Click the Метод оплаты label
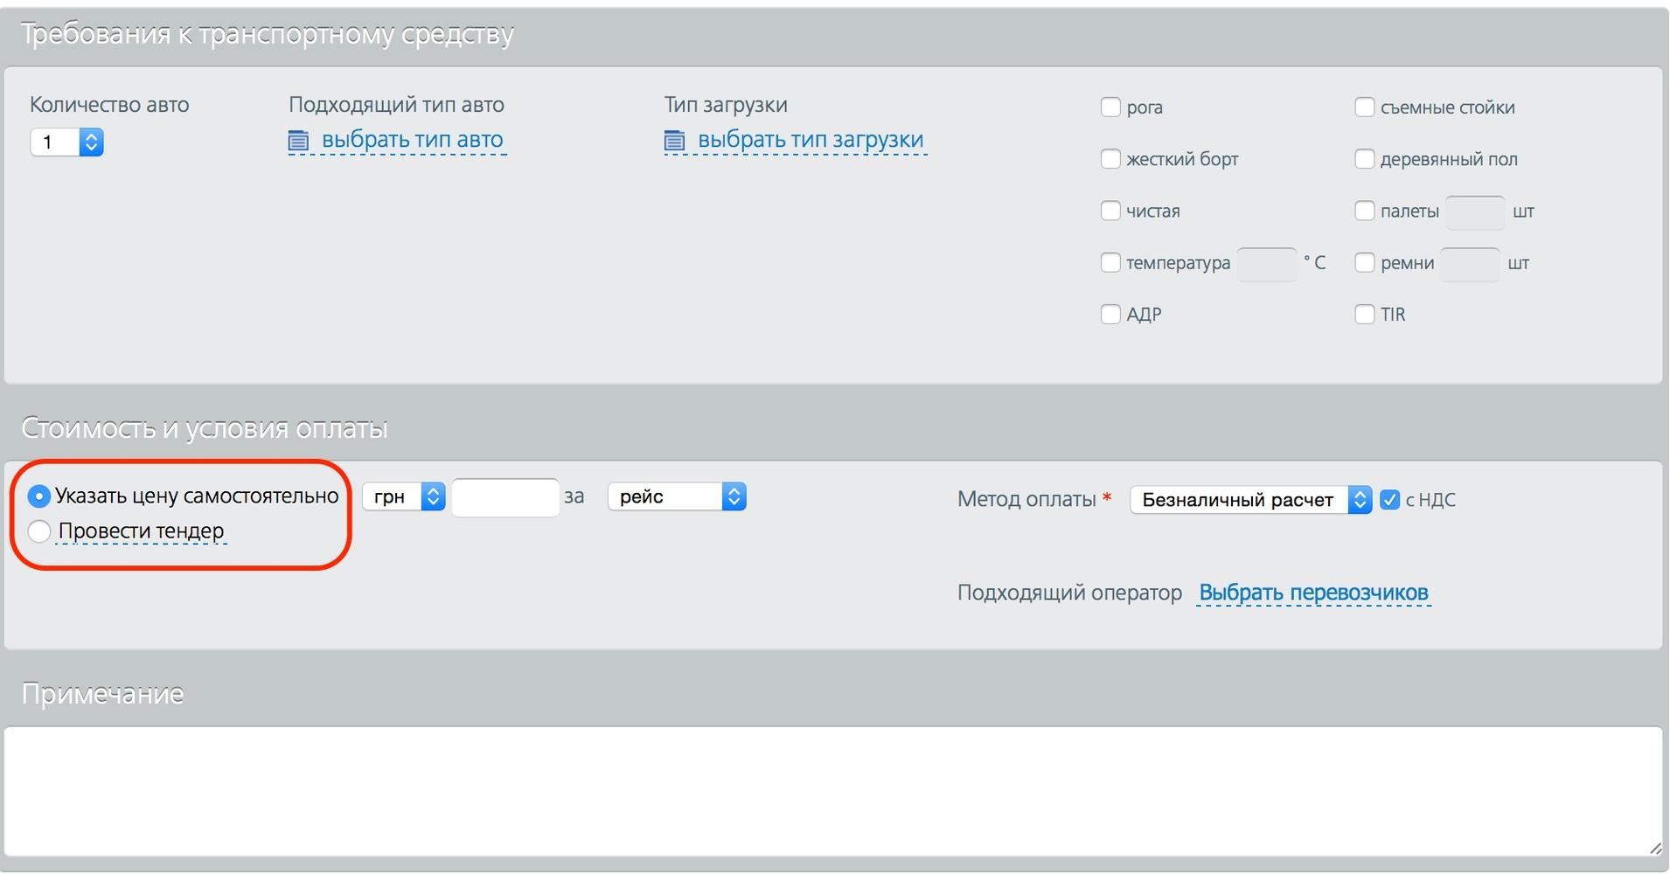Screen dimensions: 1670x874 click(x=1026, y=500)
